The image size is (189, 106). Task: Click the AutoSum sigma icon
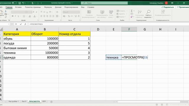tap(132, 11)
